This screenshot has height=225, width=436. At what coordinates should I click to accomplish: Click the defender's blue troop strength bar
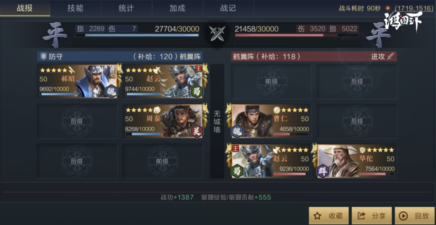point(137,35)
